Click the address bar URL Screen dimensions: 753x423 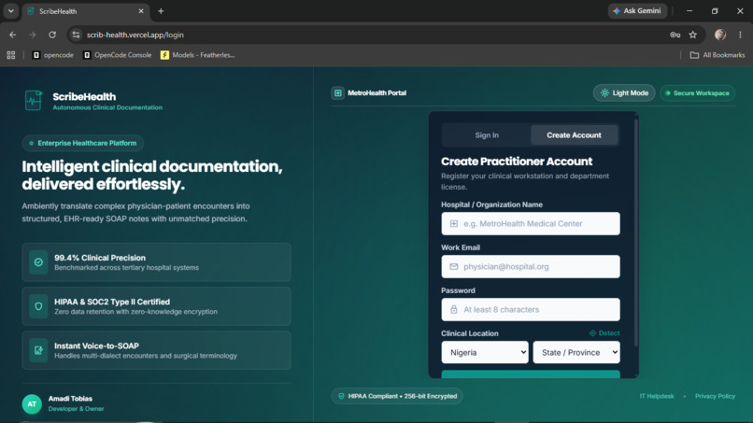pyautogui.click(x=135, y=35)
